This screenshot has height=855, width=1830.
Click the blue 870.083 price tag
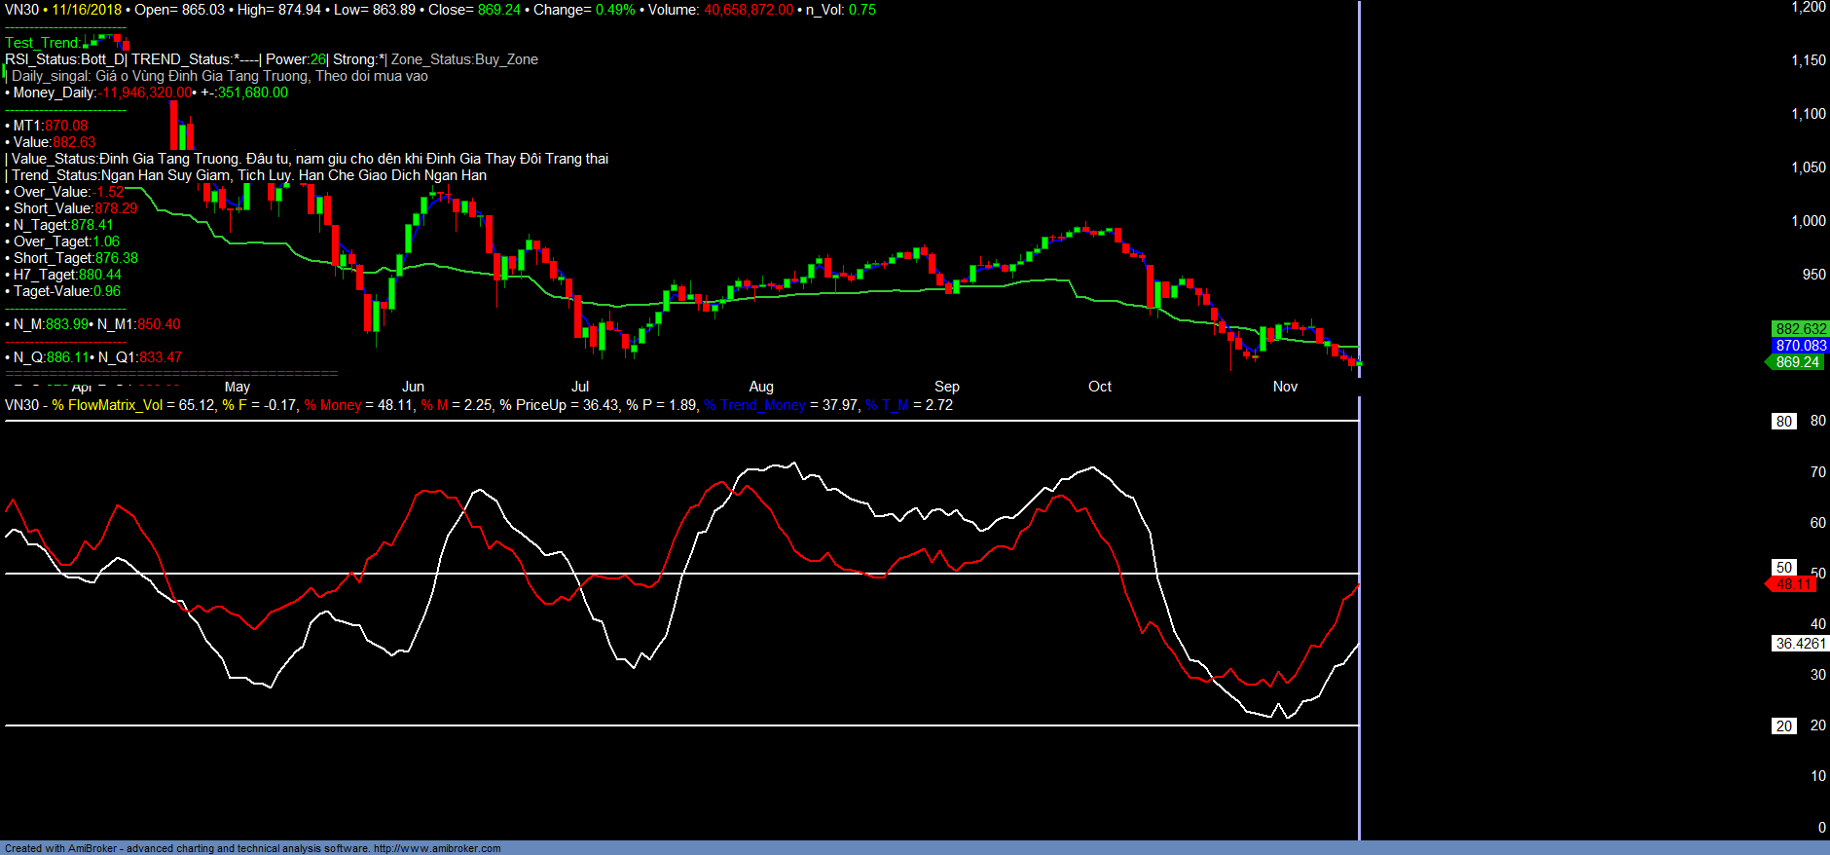1800,346
